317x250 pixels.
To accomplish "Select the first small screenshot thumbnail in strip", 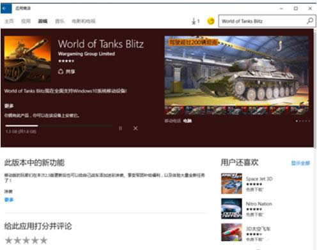I will coord(174,110).
